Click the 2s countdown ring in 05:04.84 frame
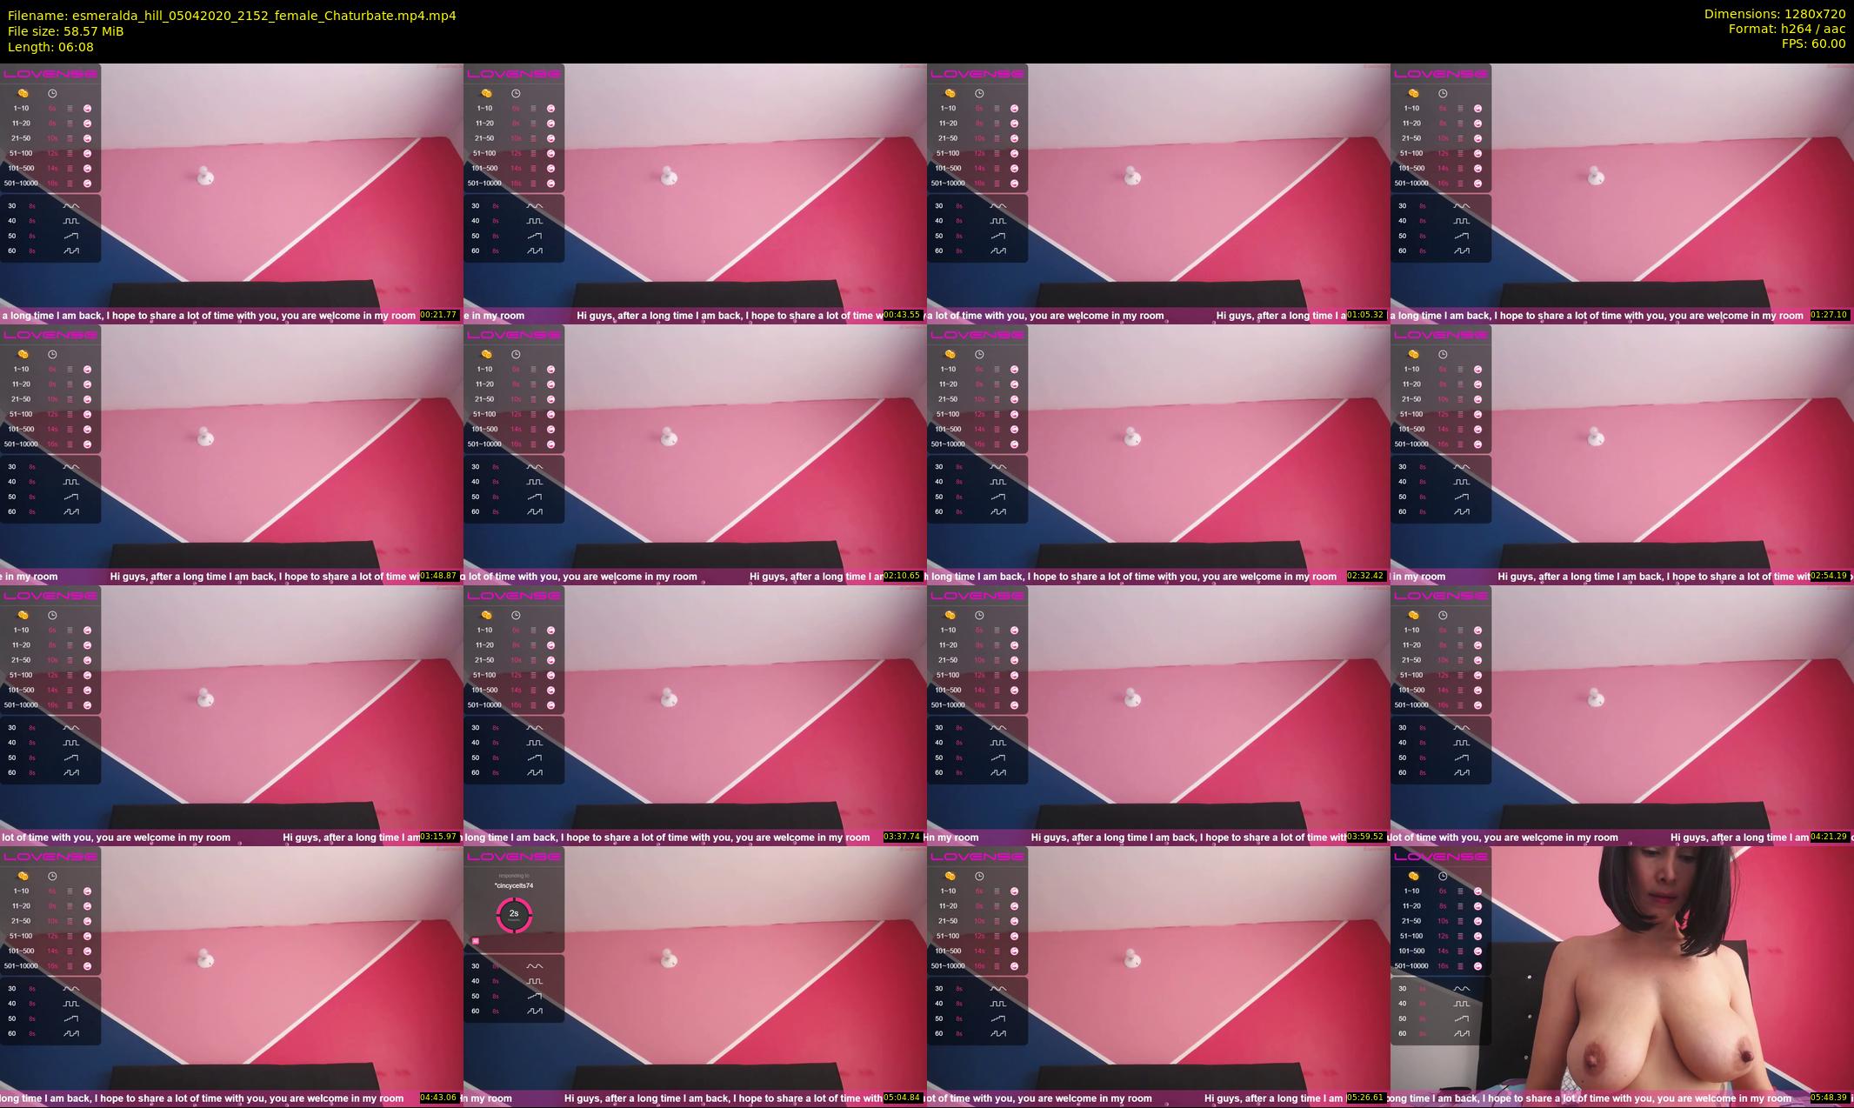This screenshot has height=1108, width=1854. click(514, 913)
